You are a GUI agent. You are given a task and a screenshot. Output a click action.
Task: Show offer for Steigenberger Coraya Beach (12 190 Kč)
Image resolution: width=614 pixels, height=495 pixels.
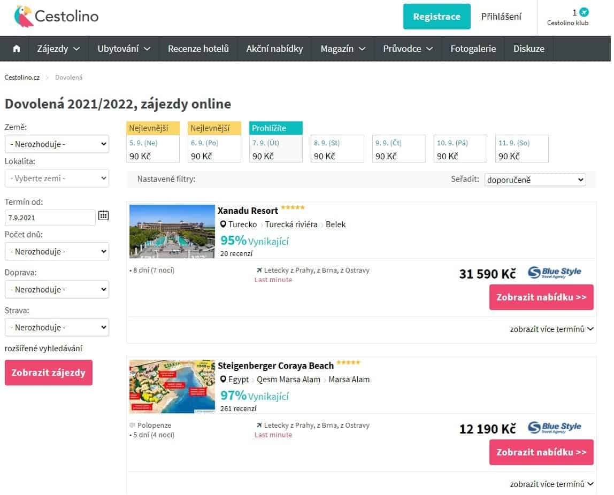(x=541, y=452)
